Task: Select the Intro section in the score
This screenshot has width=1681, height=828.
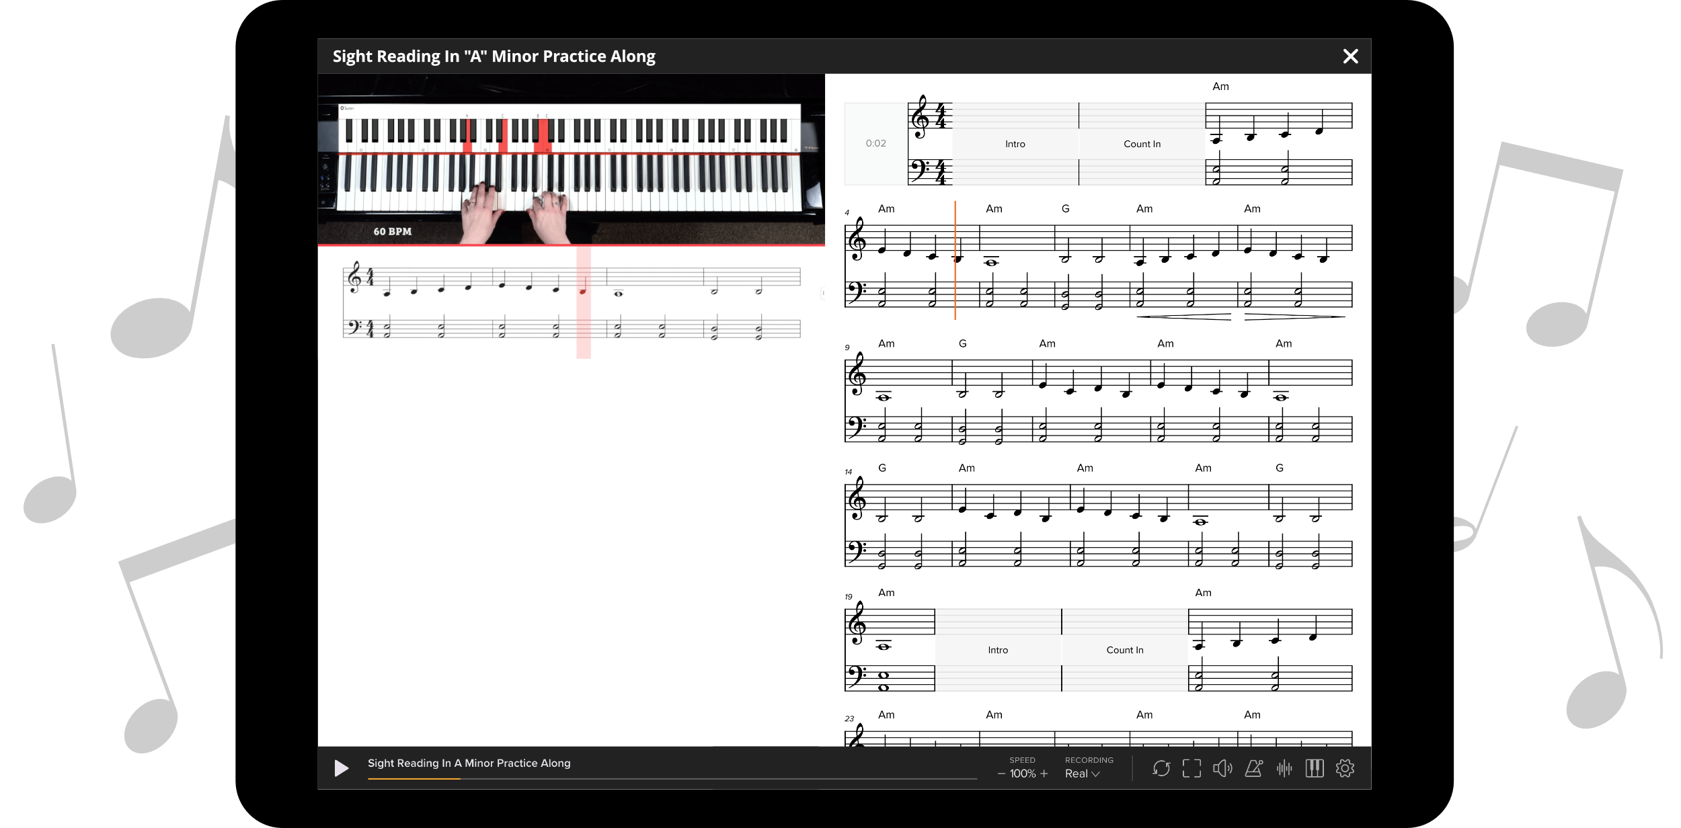Action: point(1015,143)
